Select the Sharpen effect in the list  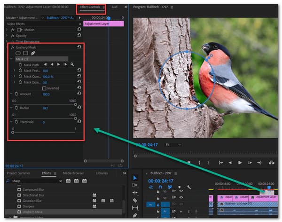point(29,206)
